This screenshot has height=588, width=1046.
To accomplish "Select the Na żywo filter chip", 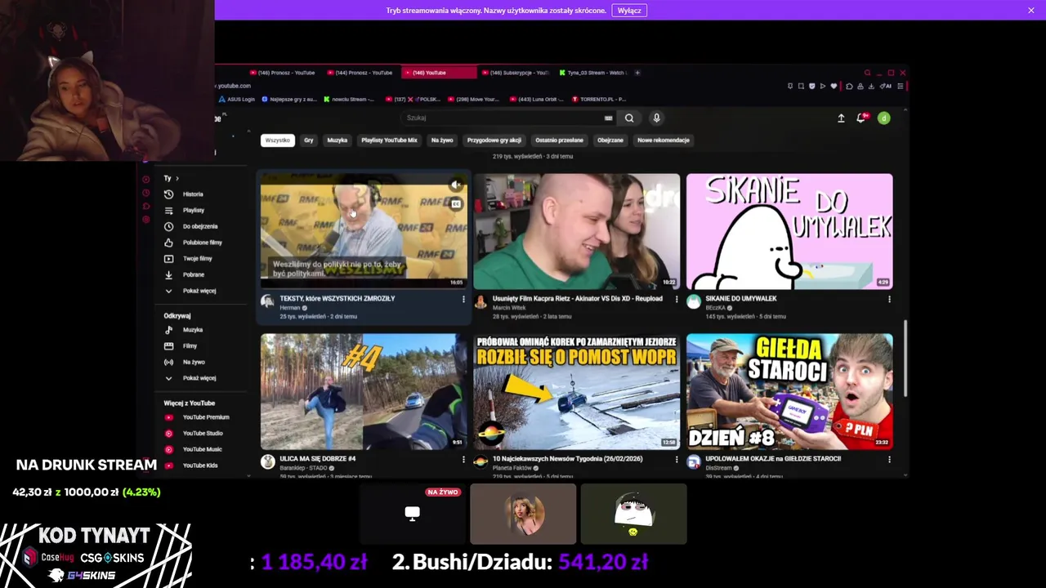I will pos(442,140).
